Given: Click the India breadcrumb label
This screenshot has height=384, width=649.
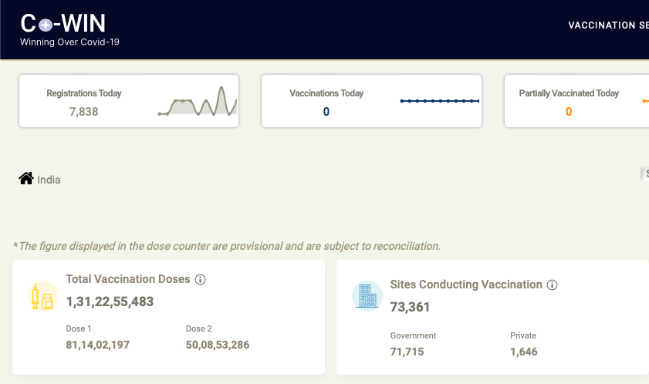Looking at the screenshot, I should click(49, 180).
